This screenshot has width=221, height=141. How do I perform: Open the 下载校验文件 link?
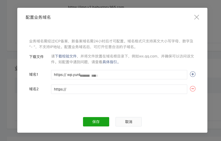66,56
